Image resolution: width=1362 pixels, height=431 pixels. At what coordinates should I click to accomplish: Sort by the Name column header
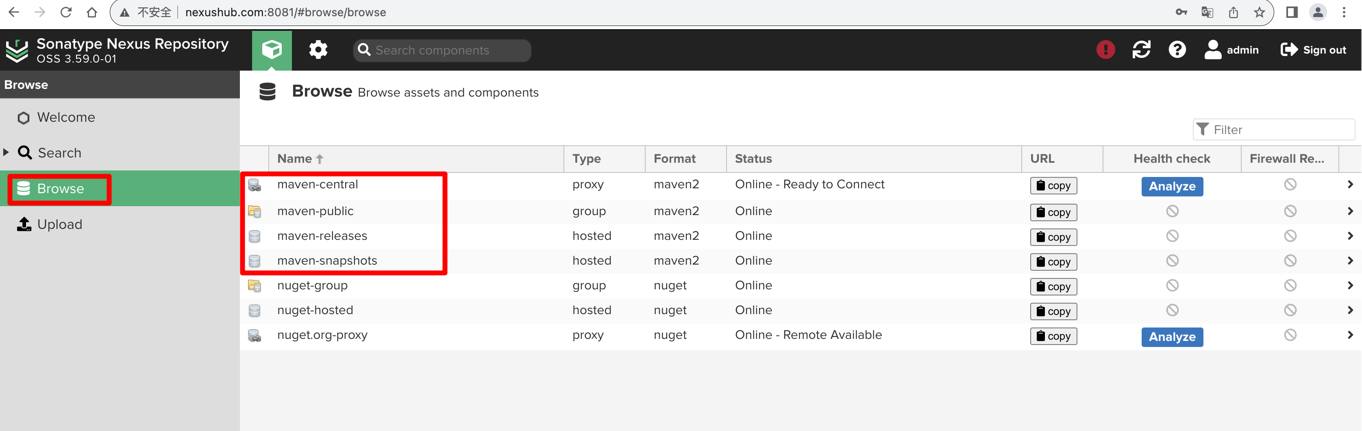[416, 159]
